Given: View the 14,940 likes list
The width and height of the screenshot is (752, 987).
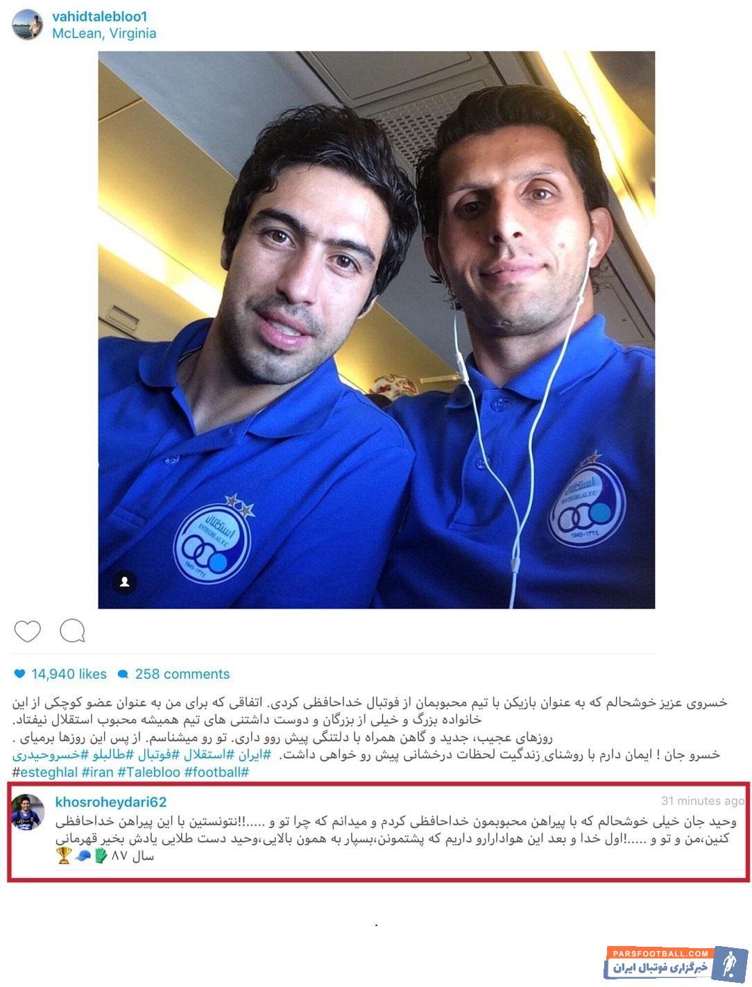Looking at the screenshot, I should (x=69, y=674).
